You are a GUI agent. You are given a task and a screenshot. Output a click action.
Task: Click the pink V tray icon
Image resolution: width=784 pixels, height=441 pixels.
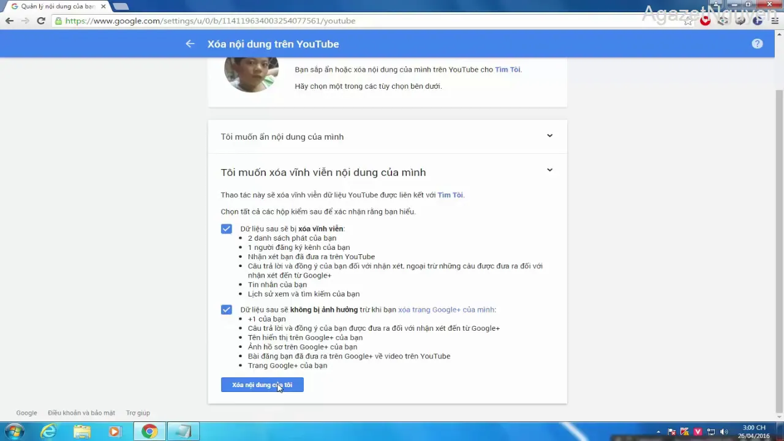click(698, 432)
